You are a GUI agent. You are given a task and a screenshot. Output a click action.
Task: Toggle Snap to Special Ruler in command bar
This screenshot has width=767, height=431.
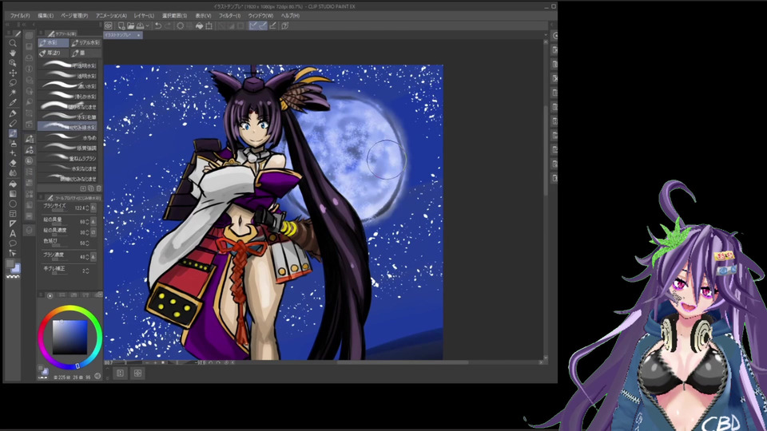tap(263, 26)
